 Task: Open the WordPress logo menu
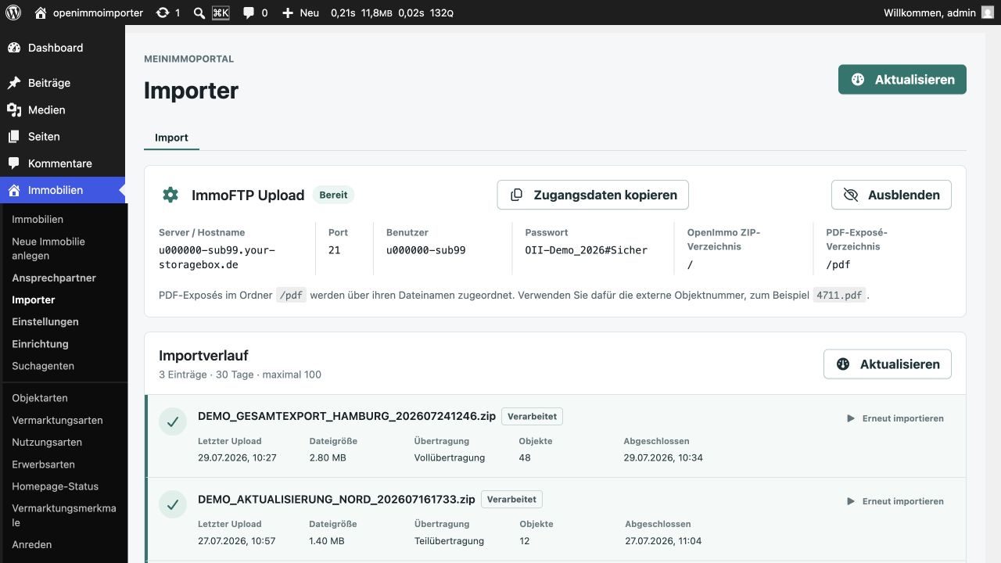click(x=13, y=13)
